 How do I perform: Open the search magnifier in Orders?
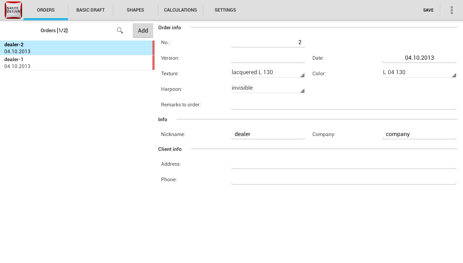click(120, 30)
